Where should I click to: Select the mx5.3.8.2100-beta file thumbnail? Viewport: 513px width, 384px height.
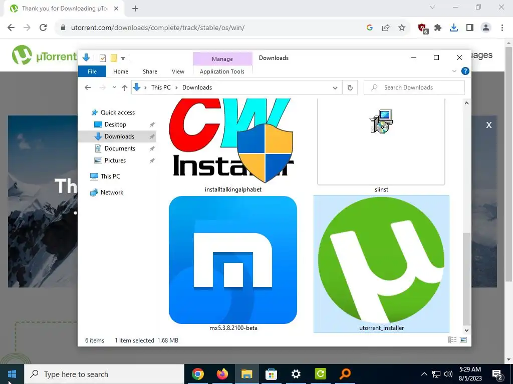click(233, 263)
